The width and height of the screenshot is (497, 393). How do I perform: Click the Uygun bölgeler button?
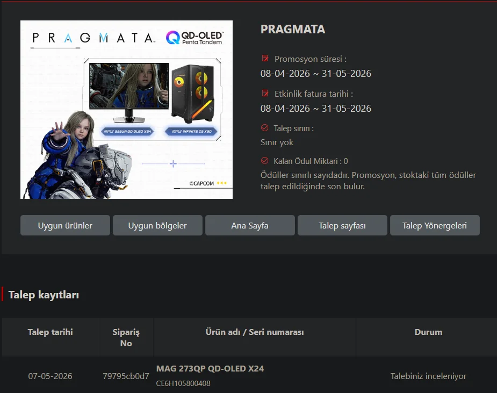157,225
